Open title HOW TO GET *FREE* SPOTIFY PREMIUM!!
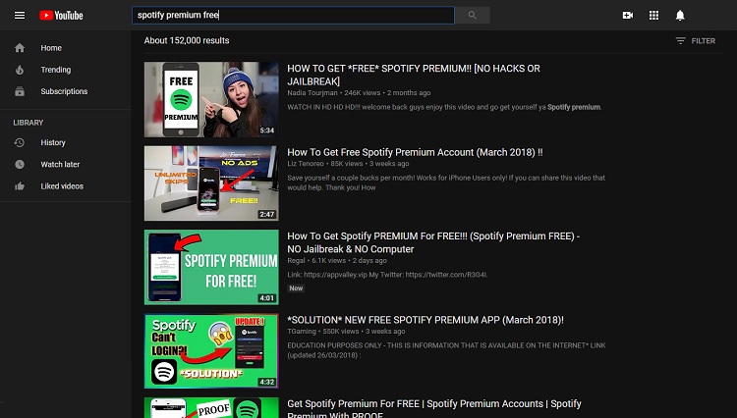The width and height of the screenshot is (737, 418). coord(414,75)
